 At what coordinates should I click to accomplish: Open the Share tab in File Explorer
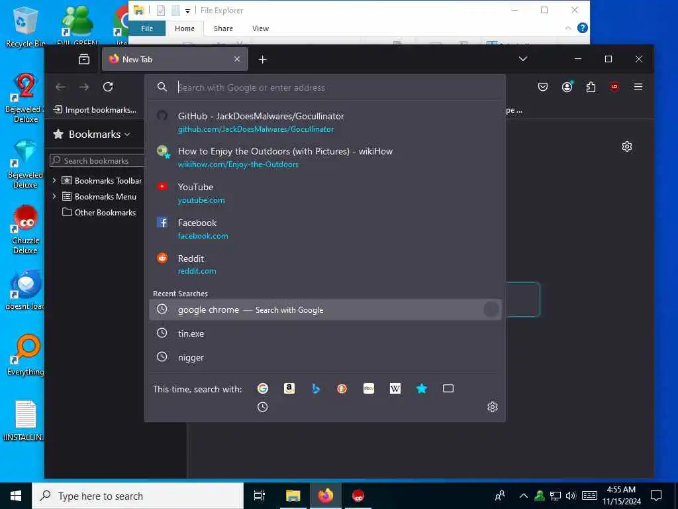click(223, 28)
